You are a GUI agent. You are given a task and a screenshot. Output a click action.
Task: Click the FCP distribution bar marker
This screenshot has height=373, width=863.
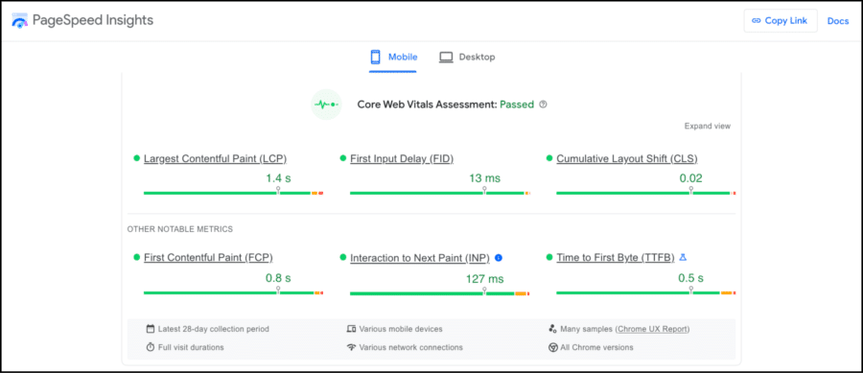pos(278,291)
